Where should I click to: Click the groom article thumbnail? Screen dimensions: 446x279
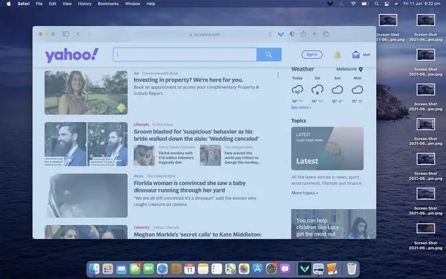[x=86, y=144]
